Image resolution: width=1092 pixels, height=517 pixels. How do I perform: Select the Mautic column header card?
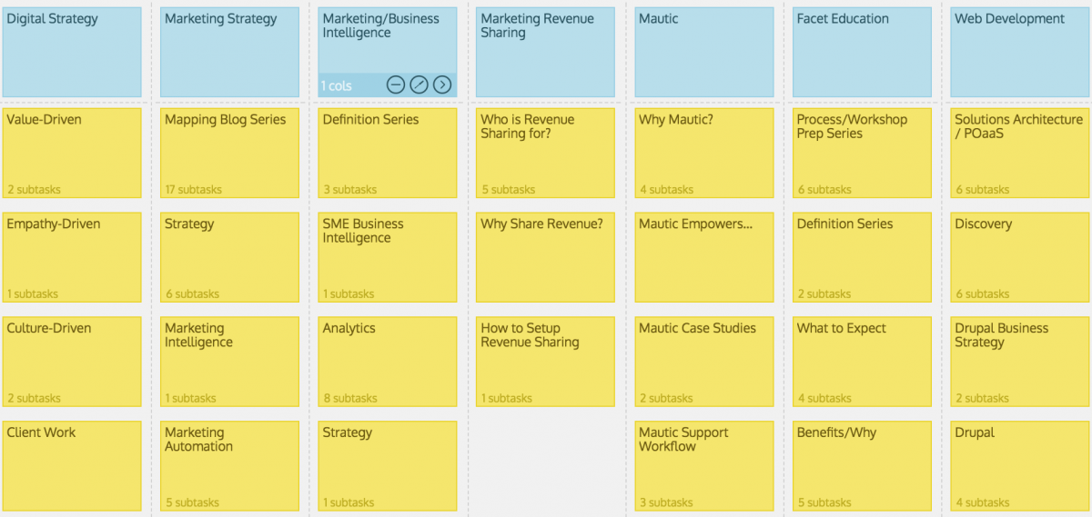click(x=704, y=52)
